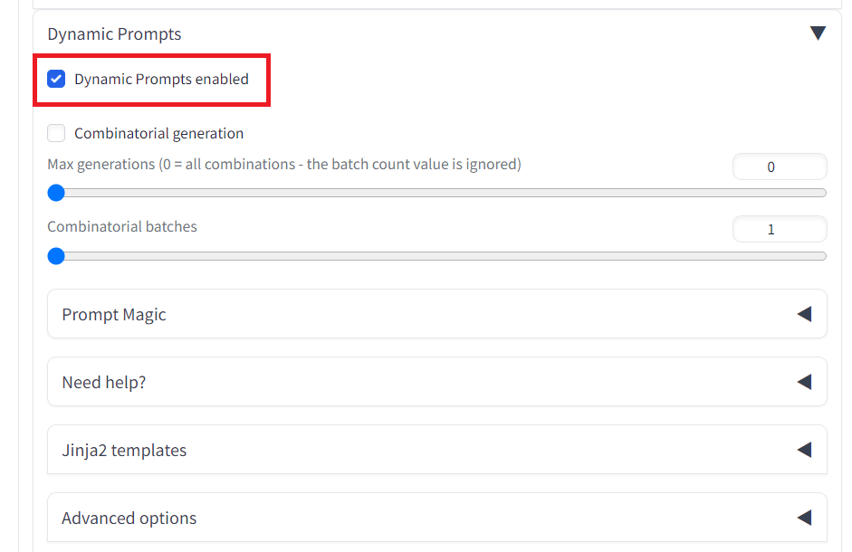
Task: Click middle of Combinatorial batches slider track
Action: coord(437,256)
